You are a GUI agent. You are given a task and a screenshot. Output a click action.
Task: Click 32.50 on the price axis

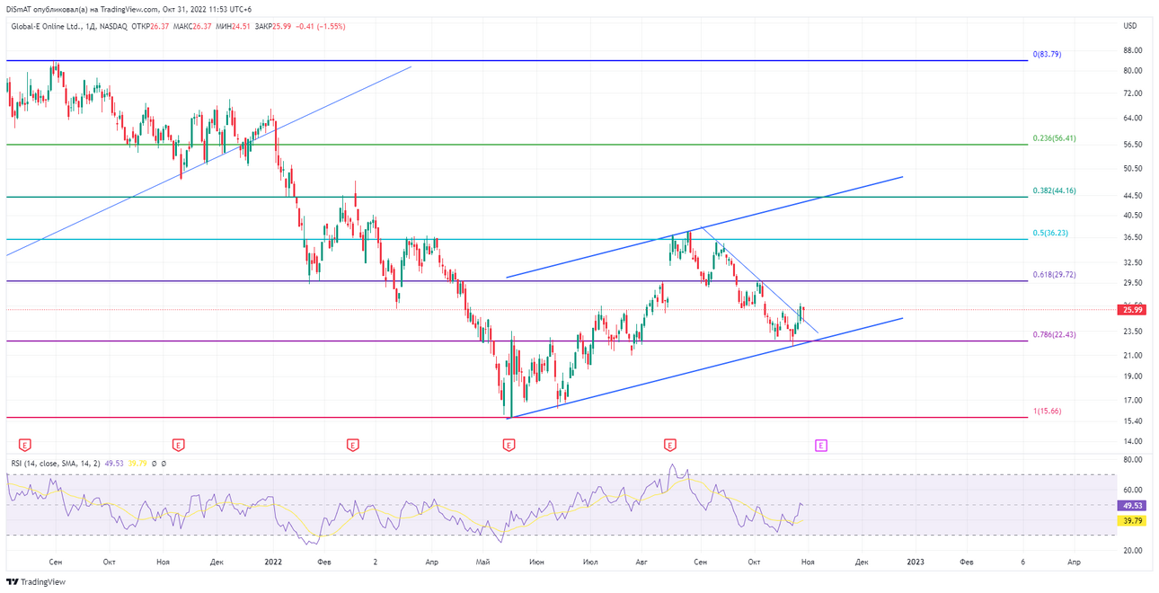pos(1132,262)
